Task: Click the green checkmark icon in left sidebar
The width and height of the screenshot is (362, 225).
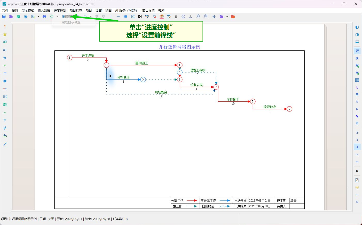Action: (x=5, y=66)
